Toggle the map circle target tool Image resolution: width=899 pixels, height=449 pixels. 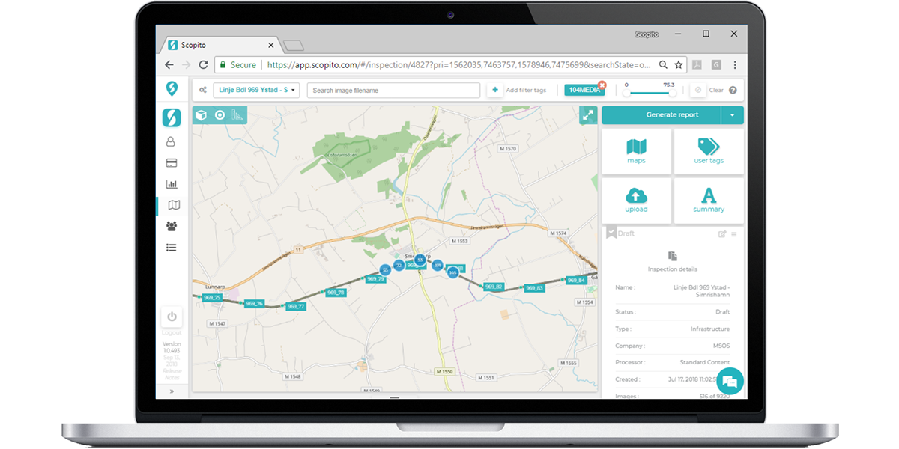click(x=220, y=115)
